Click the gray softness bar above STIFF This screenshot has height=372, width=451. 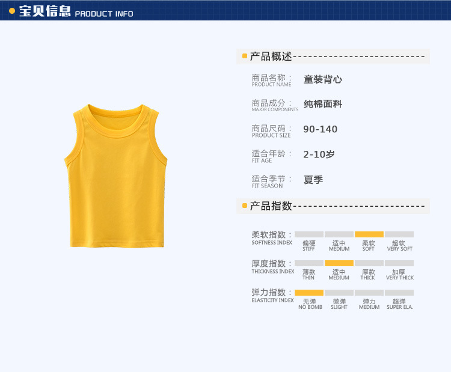pos(309,234)
